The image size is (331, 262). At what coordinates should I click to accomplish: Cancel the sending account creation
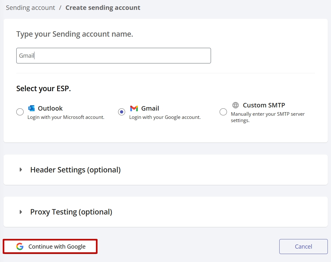(x=303, y=246)
